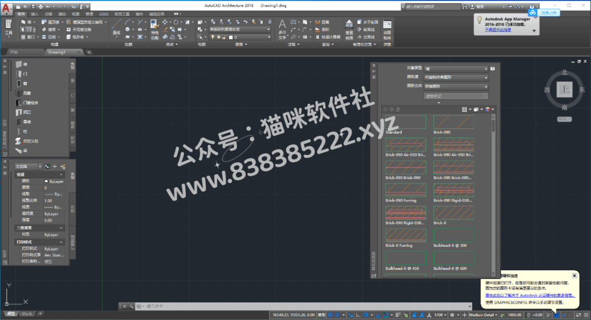Toggle hardware acceleration icon in status bar
Viewport: 591px width, 320px height.
557,315
